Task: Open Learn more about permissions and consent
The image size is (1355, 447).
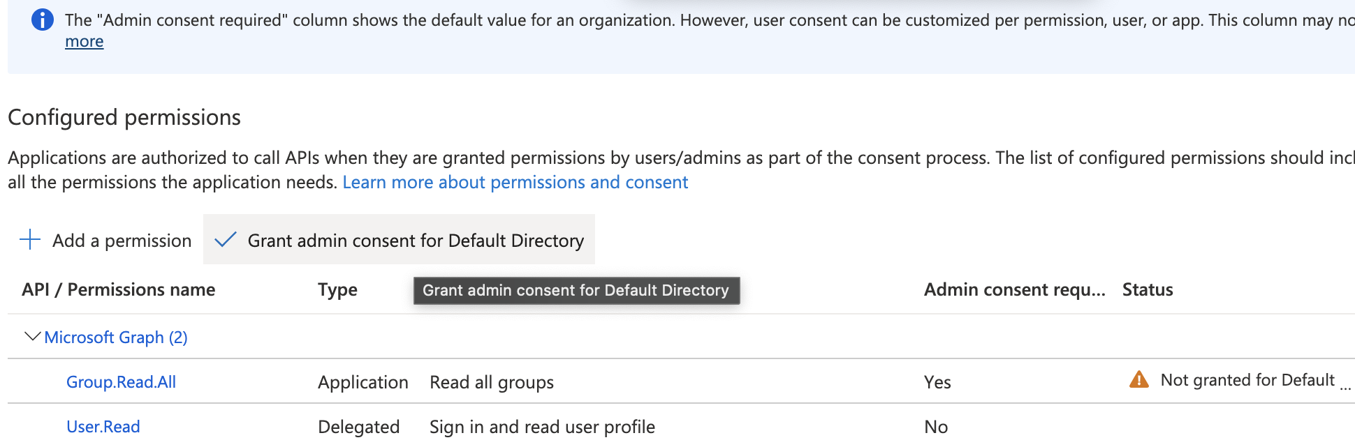Action: click(x=515, y=183)
